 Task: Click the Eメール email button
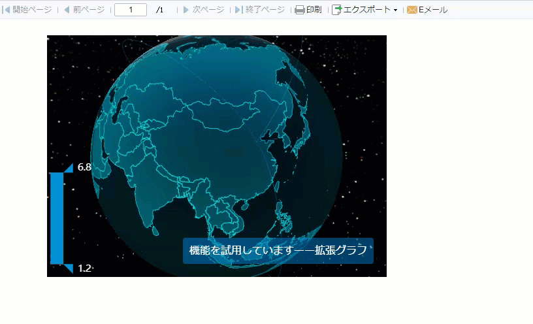pyautogui.click(x=427, y=10)
